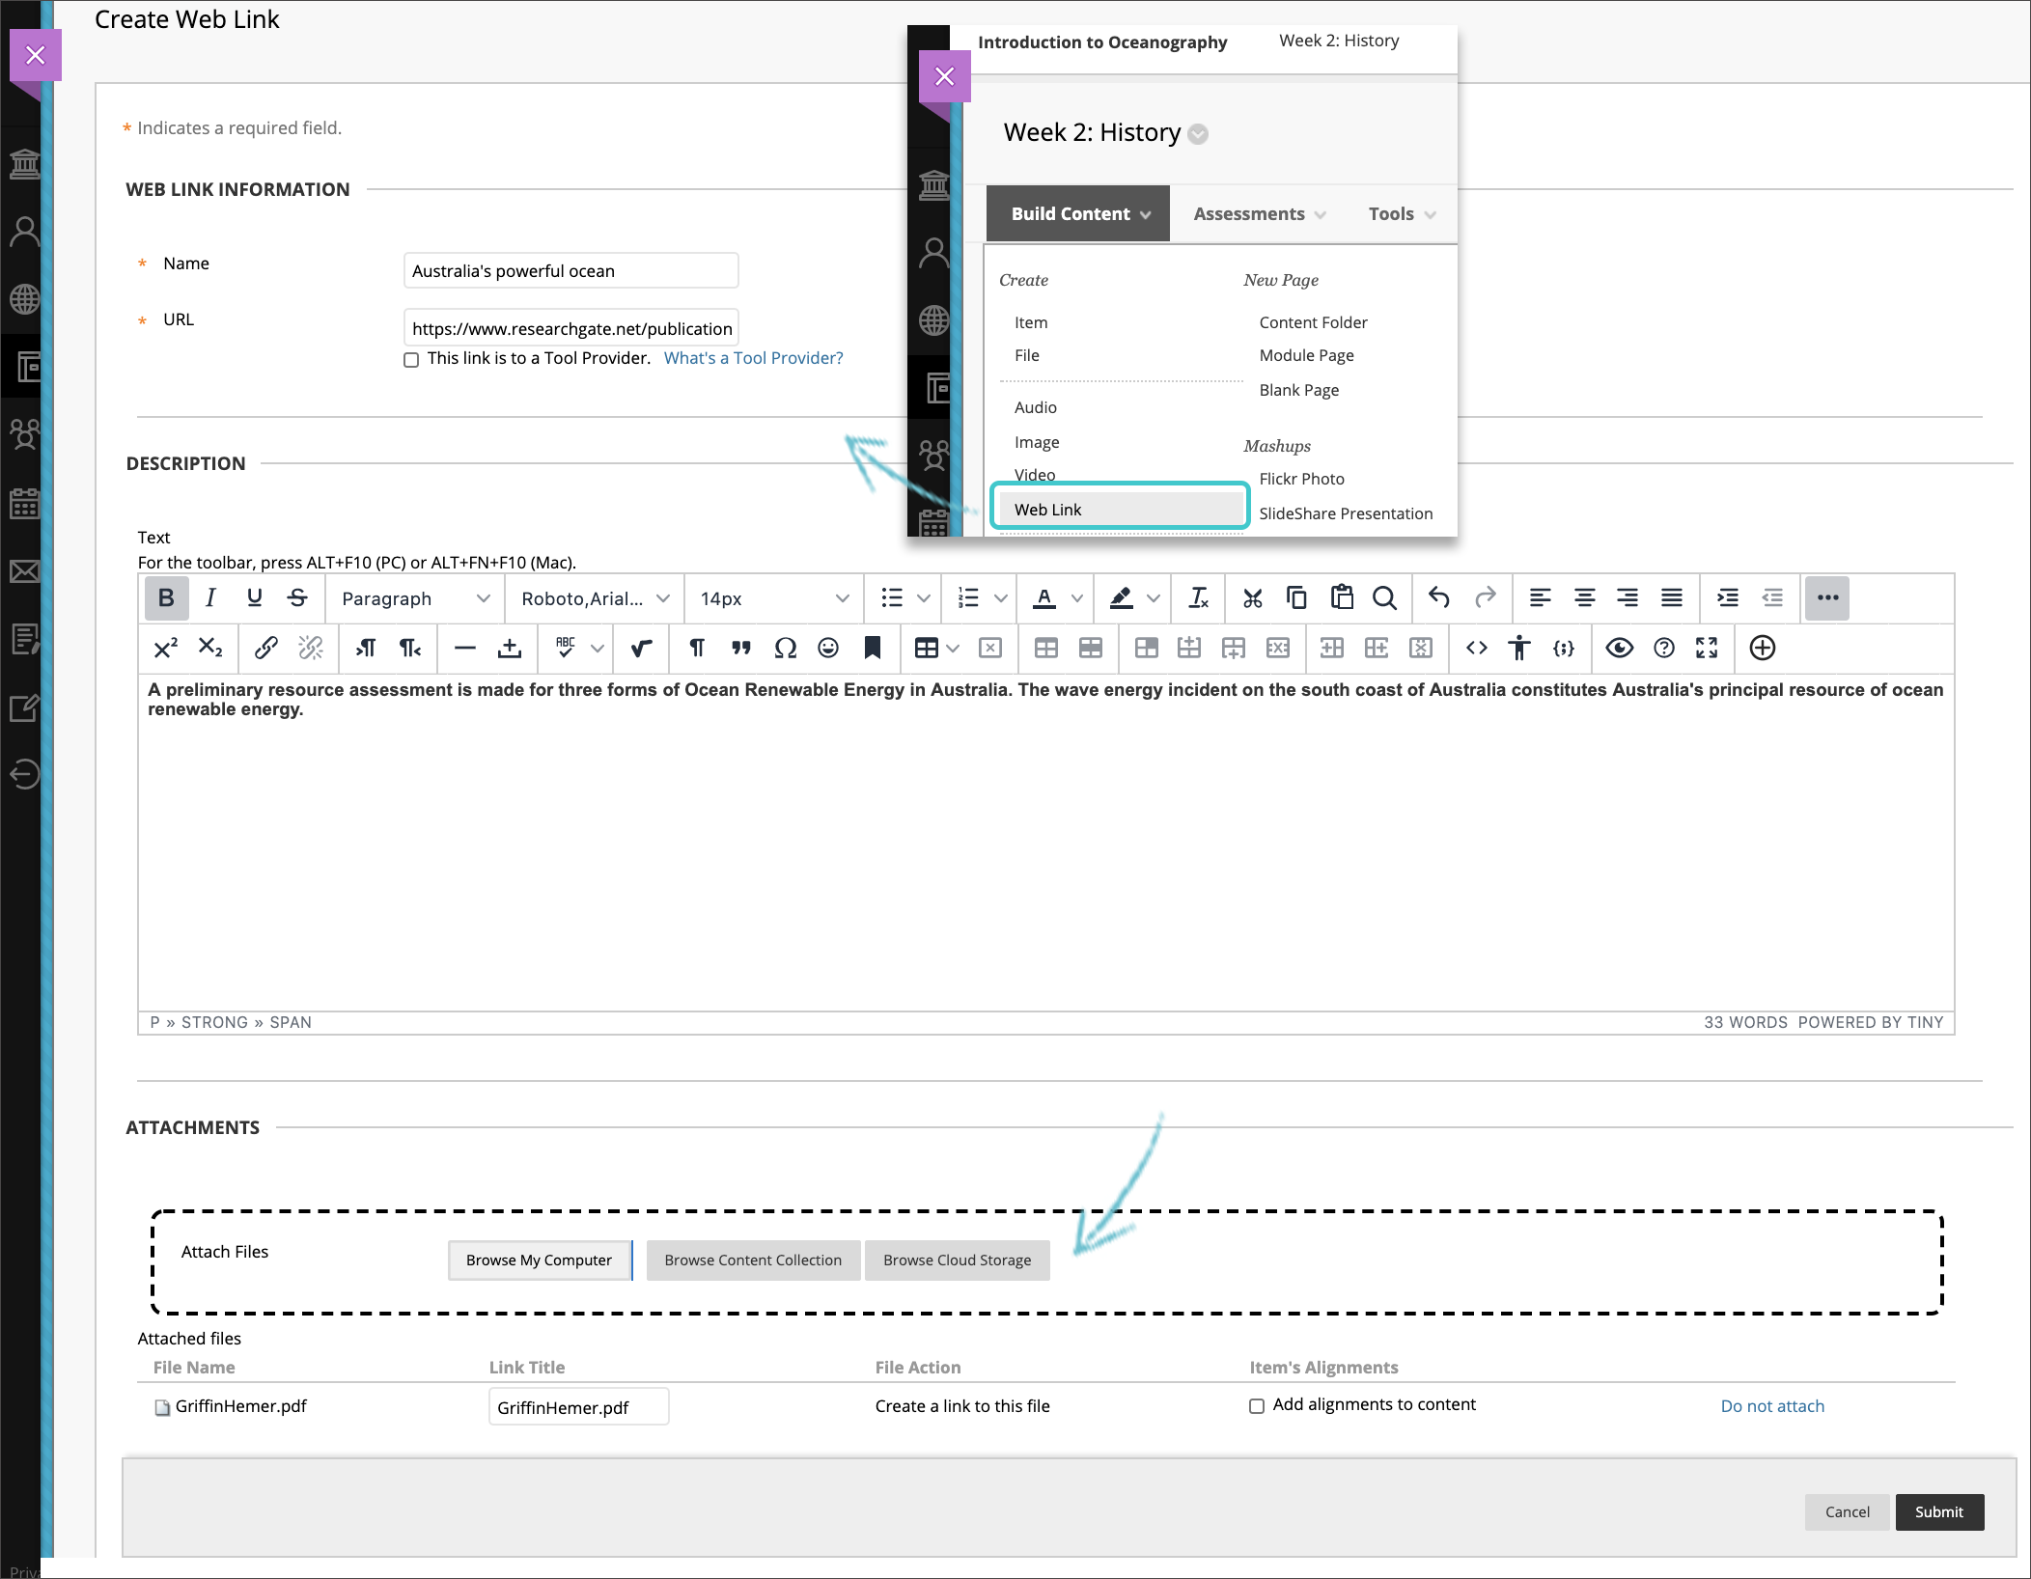
Task: Select the Italic formatting icon
Action: pyautogui.click(x=211, y=598)
